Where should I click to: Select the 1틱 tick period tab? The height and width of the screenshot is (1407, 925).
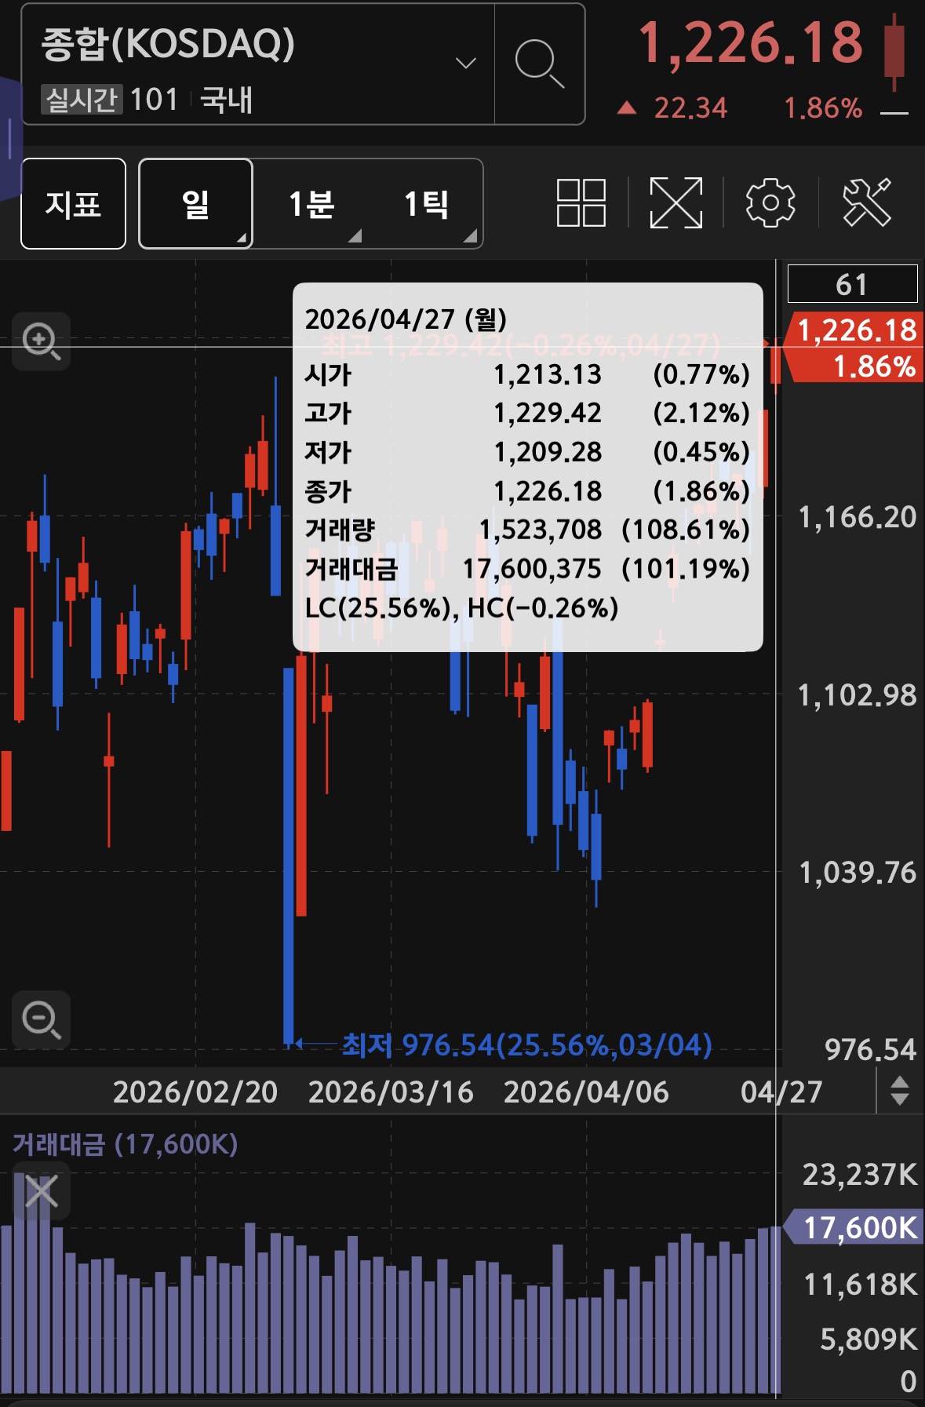(426, 204)
